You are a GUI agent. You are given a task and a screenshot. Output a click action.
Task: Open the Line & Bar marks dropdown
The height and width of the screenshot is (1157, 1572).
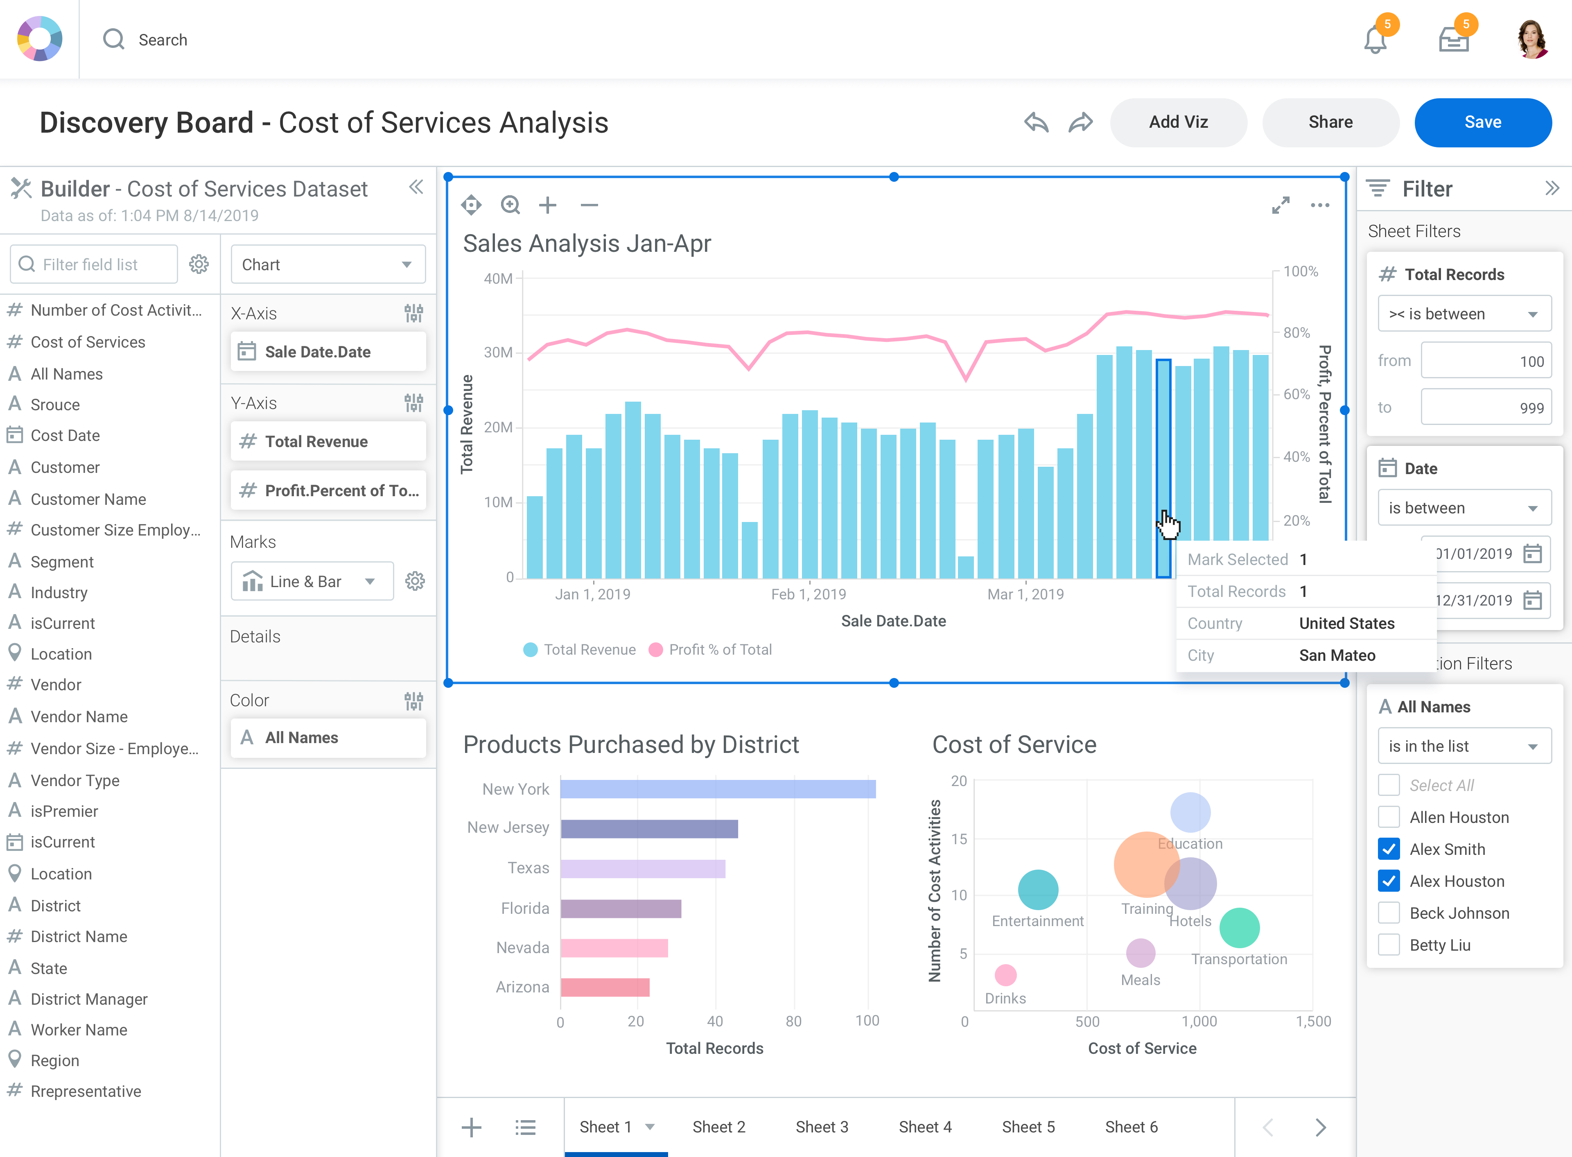point(312,581)
